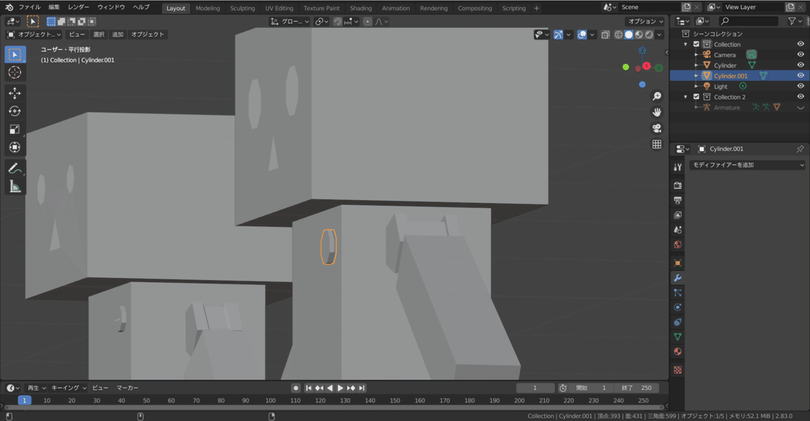Pick the Annotate tool
This screenshot has width=810, height=421.
[x=15, y=168]
